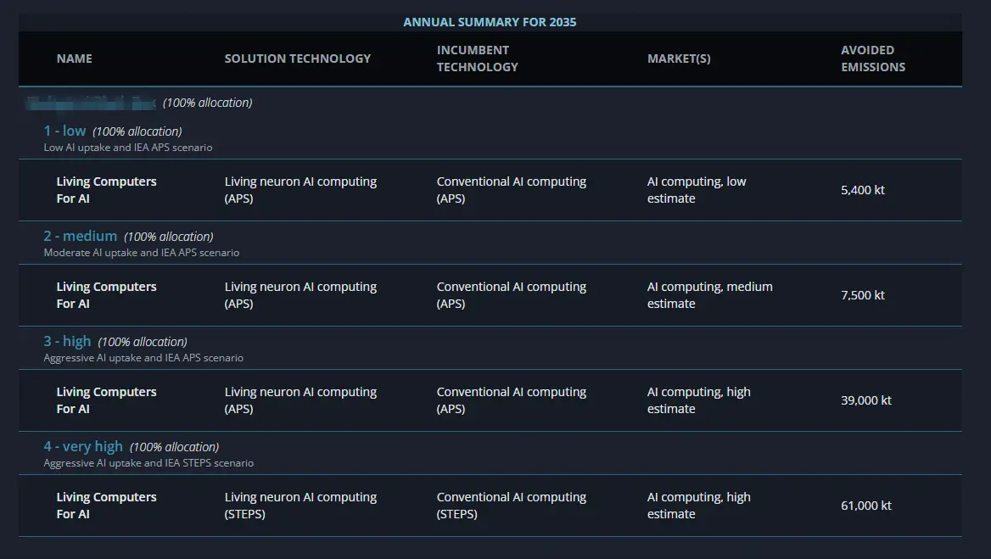Select "Living neuron AI computing (STEPS)" cell
Screen dimensions: 991x559
click(300, 505)
